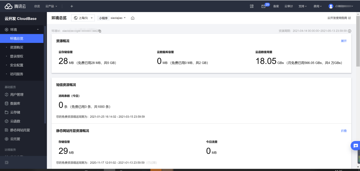This screenshot has height=171, width=360.
Task: Open the floating chat support button
Action: tap(355, 146)
